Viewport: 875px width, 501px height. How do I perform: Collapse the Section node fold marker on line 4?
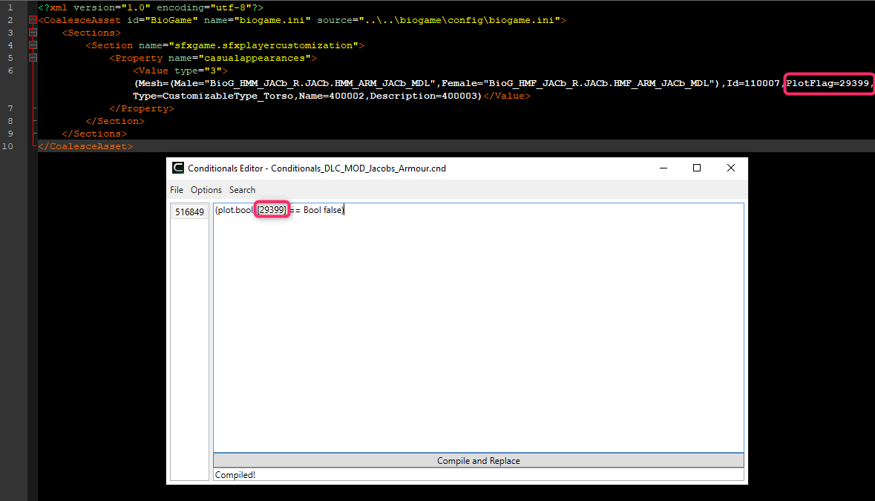coord(33,45)
